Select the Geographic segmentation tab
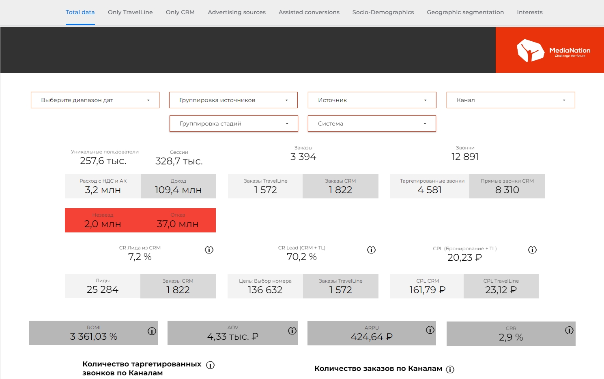This screenshot has width=604, height=379. coord(465,12)
